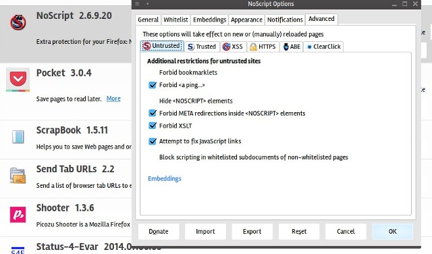Enable Block scripting in whitelisted subdocuments
The height and width of the screenshot is (254, 432).
(x=254, y=157)
